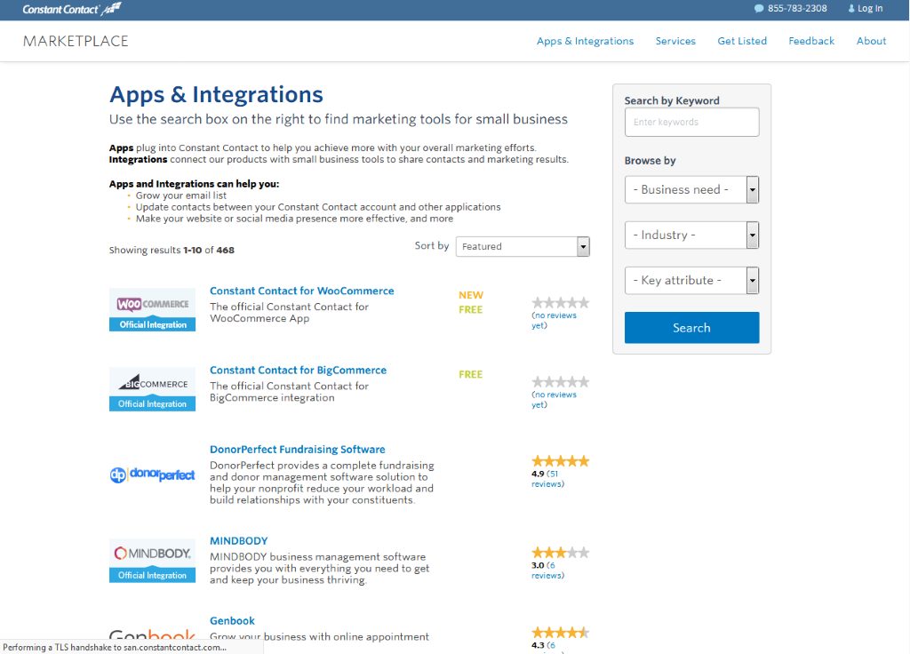910x654 pixels.
Task: Open the MINDBODY title link
Action: (238, 541)
